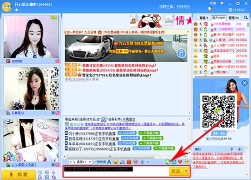251x180 pixels.
Task: Click the first host video thumbnail
Action: coord(31,37)
